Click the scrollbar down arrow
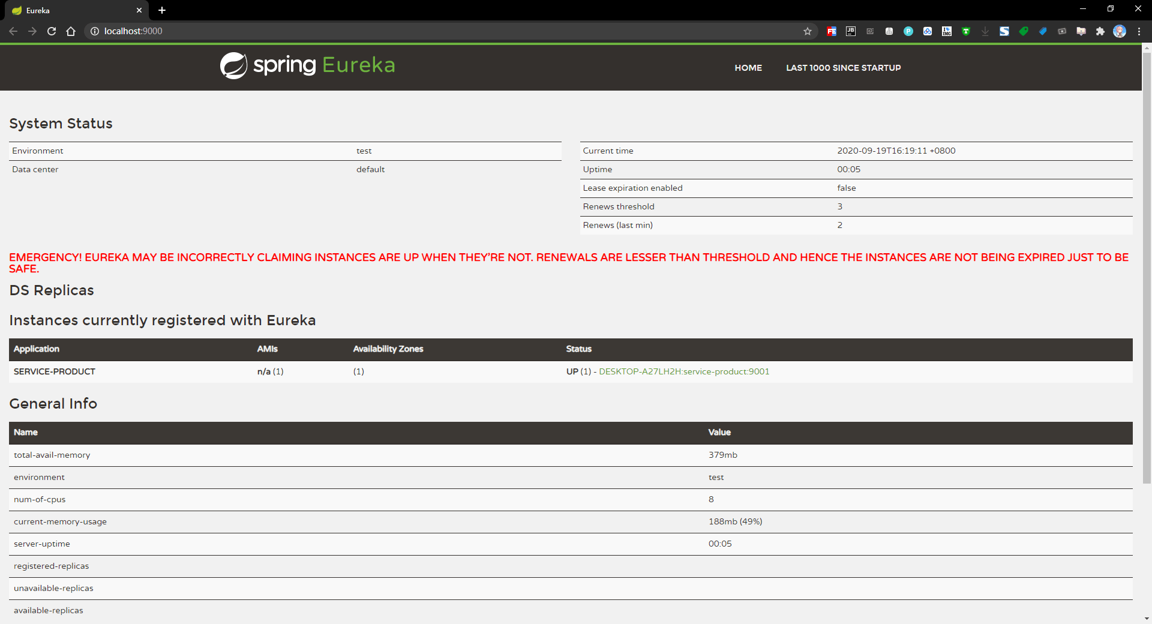This screenshot has height=624, width=1152. 1147,619
